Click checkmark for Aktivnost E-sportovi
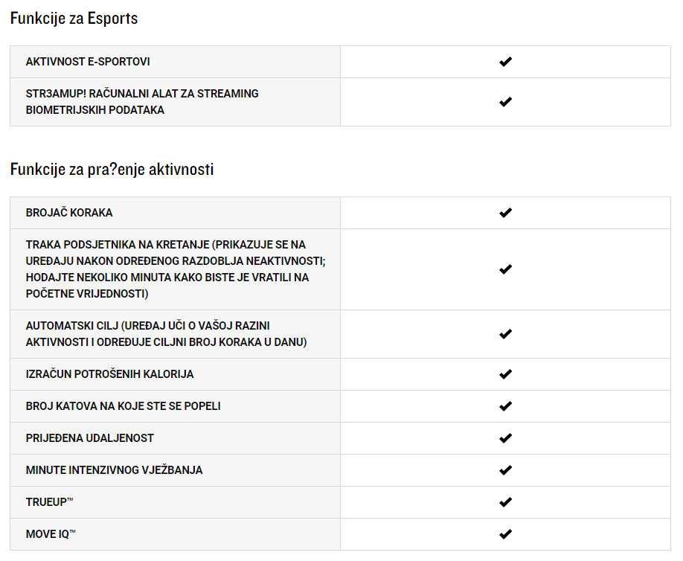Screen dimensions: 683x561 pyautogui.click(x=505, y=62)
